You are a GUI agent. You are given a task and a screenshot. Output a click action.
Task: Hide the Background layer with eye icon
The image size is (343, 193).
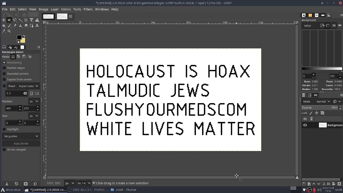click(305, 125)
